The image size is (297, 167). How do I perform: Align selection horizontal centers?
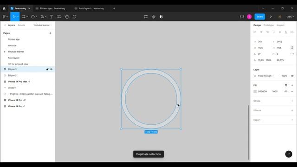click(x=261, y=32)
